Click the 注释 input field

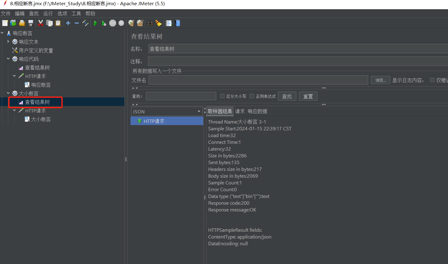(298, 61)
